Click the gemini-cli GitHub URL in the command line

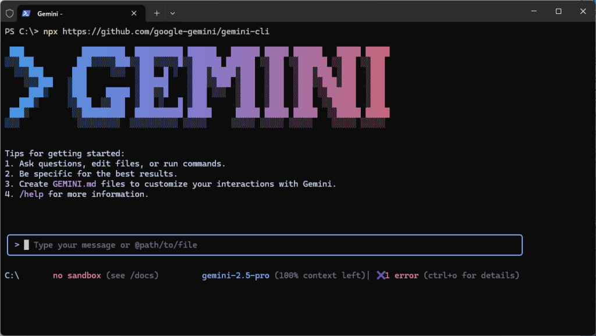[166, 31]
